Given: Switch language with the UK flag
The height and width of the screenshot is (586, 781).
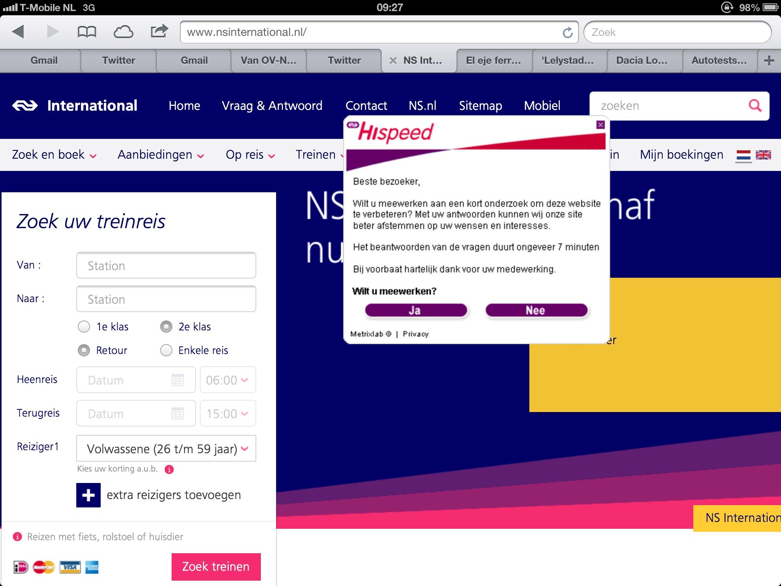Looking at the screenshot, I should click(763, 155).
